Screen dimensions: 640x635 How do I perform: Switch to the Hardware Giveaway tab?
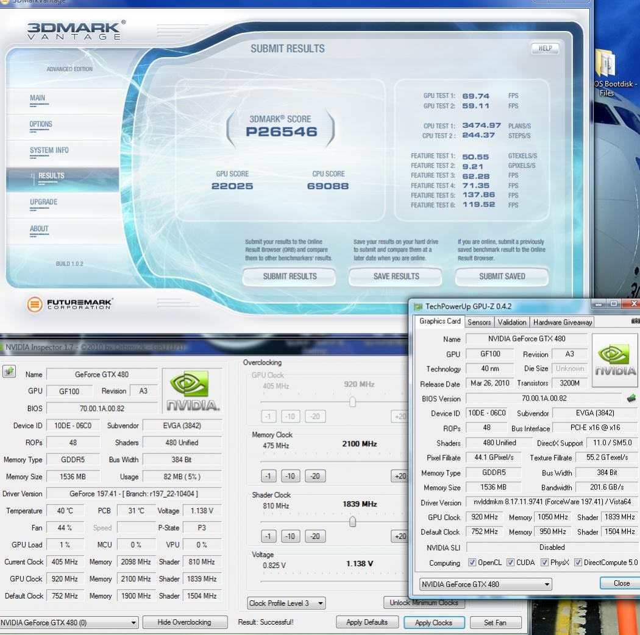tap(563, 322)
